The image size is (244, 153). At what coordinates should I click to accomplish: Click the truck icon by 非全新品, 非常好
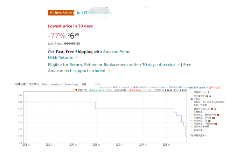[x=214, y=118]
